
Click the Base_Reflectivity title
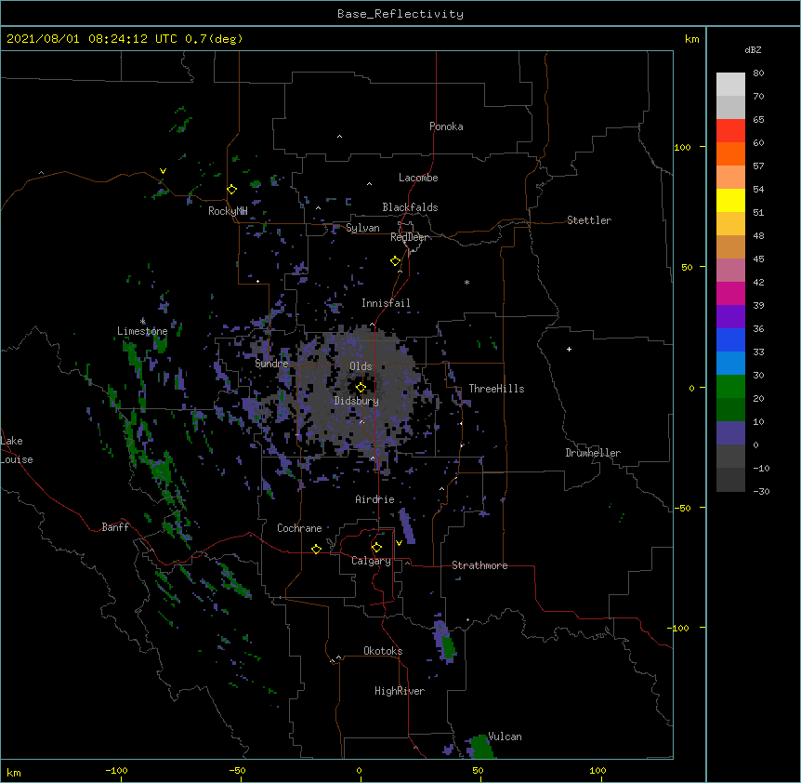pyautogui.click(x=400, y=14)
